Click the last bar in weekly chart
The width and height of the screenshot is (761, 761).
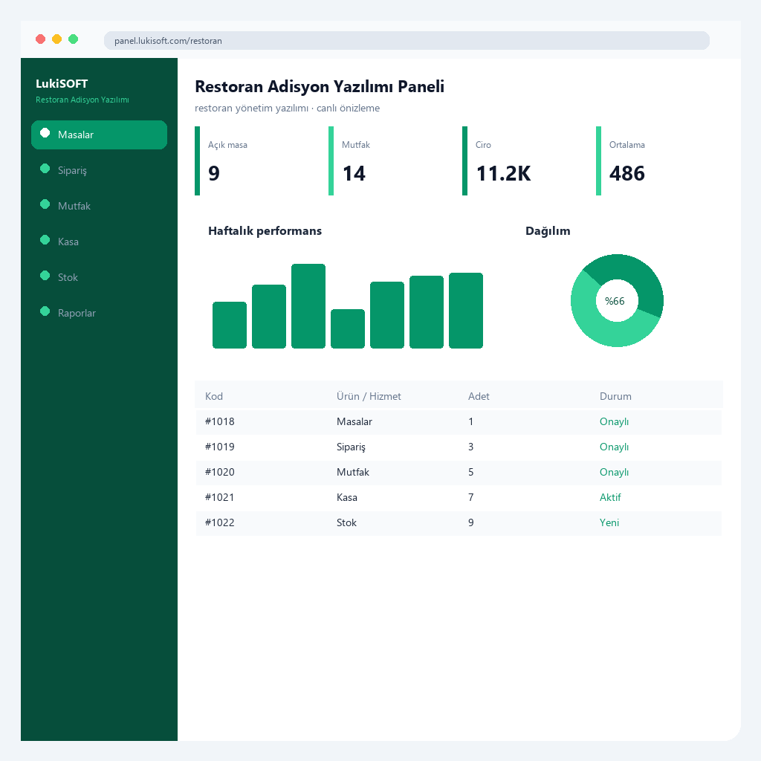click(466, 311)
